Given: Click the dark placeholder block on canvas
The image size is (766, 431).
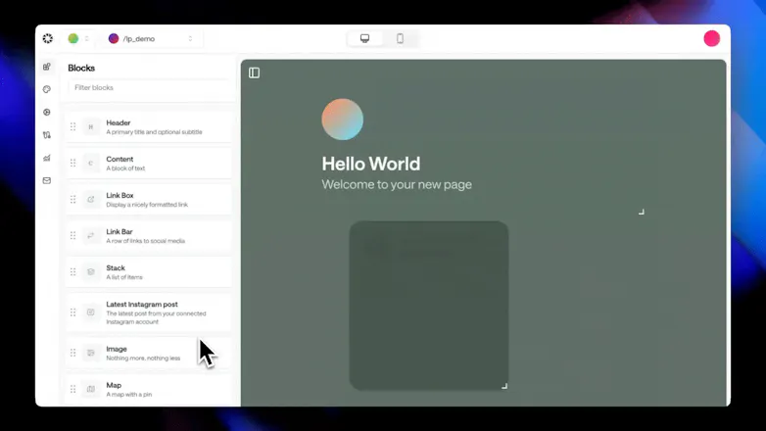Looking at the screenshot, I should 429,306.
